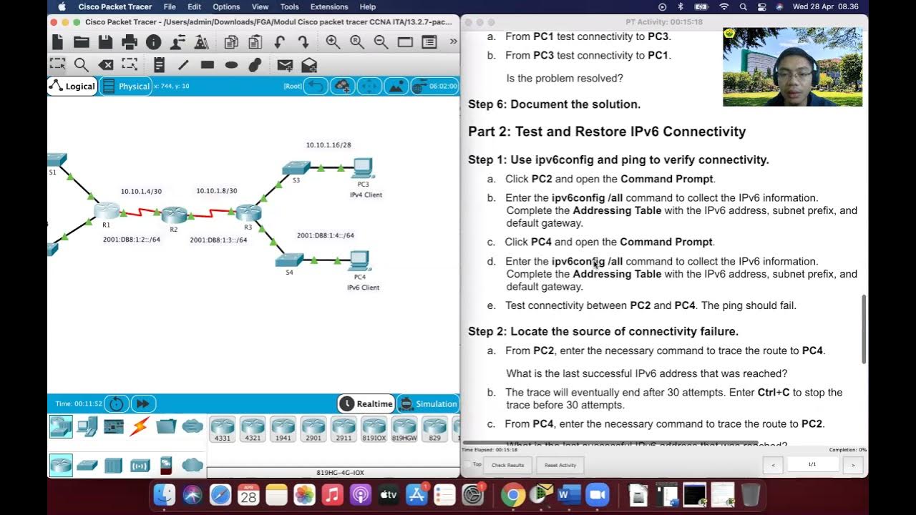Reset simulation time with Power Cycle button

[117, 403]
